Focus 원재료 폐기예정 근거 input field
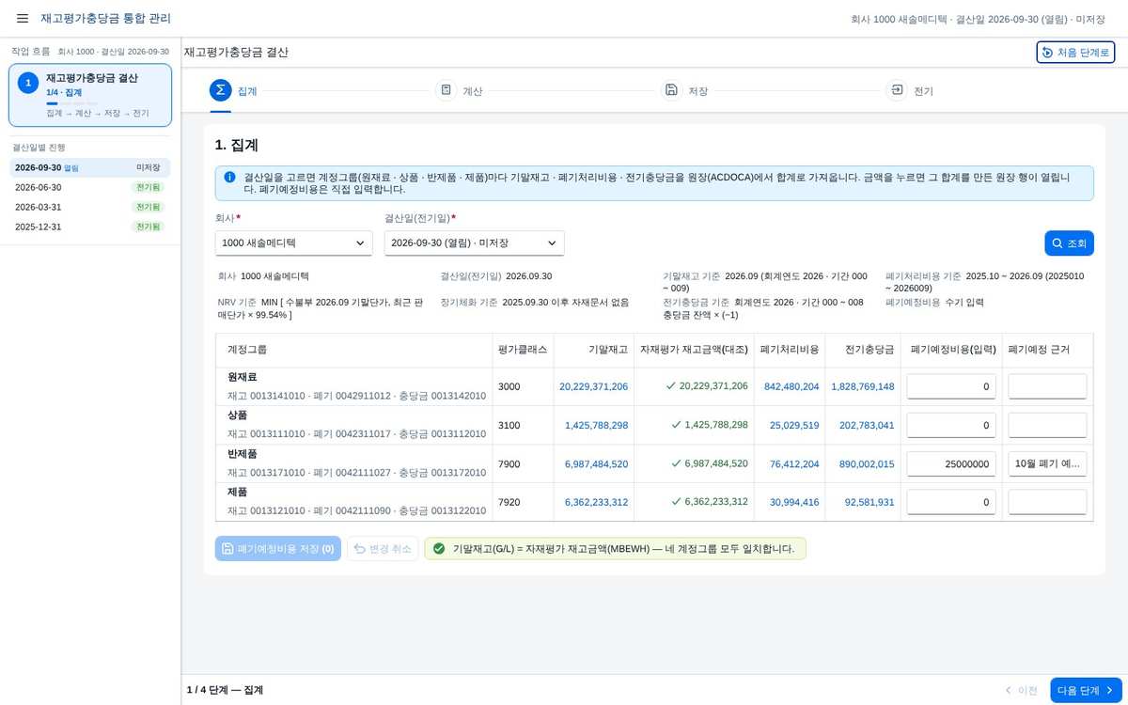Screen dimensions: 1128x705 (x=1047, y=386)
